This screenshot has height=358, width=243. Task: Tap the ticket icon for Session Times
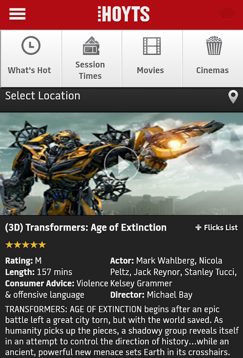pos(91,46)
